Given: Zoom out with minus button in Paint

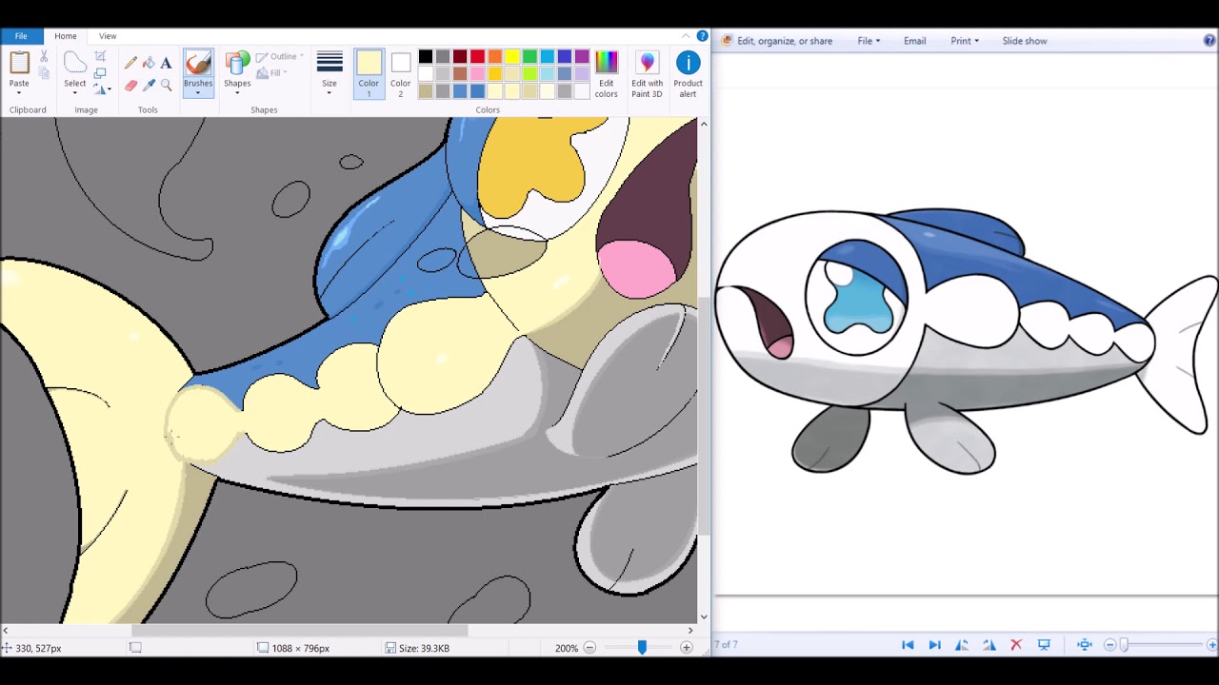Looking at the screenshot, I should point(590,648).
